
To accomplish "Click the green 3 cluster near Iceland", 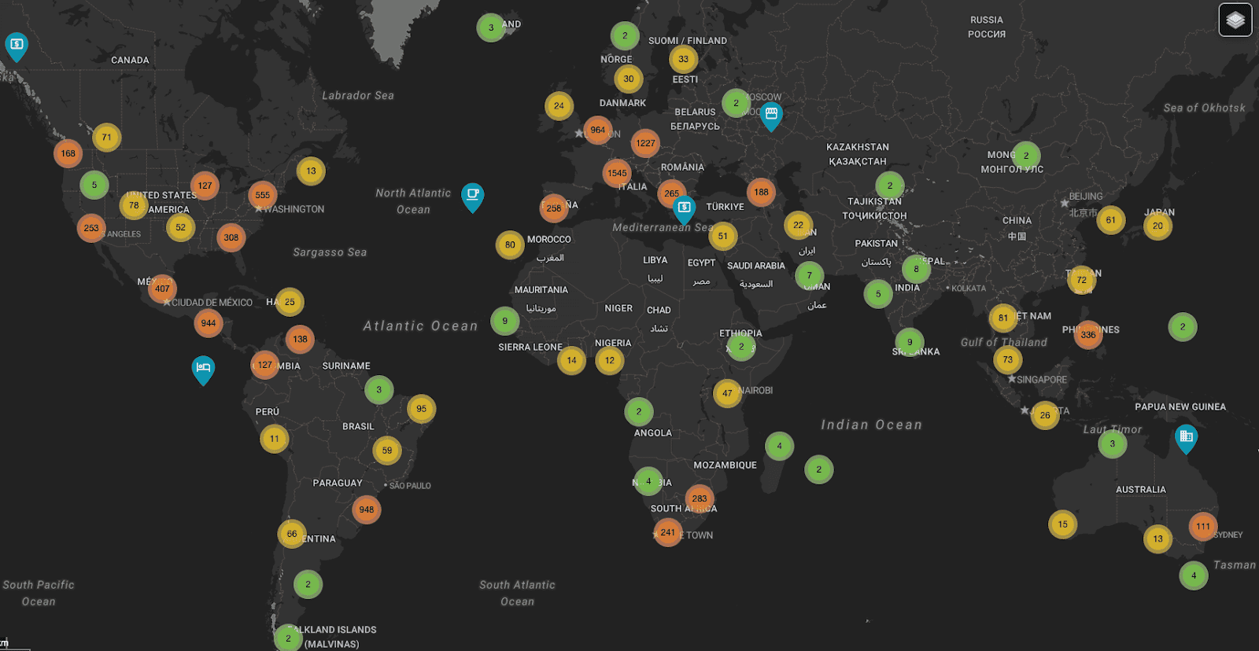I will 491,28.
